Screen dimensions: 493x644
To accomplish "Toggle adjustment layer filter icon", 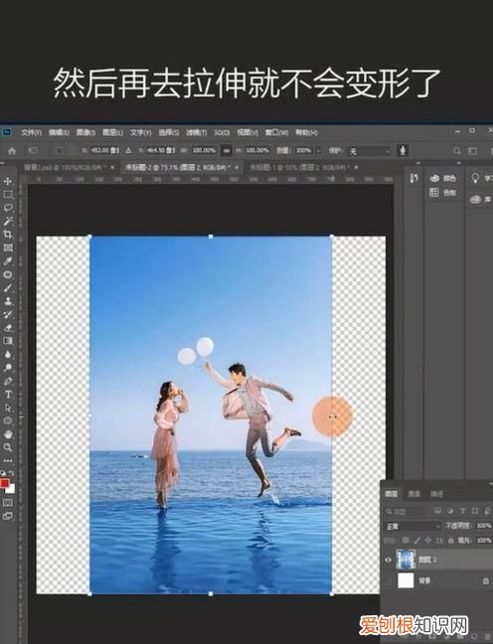I will pyautogui.click(x=450, y=511).
